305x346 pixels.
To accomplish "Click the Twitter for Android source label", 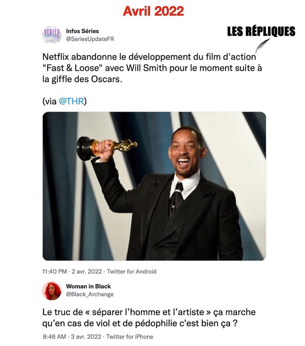I will [x=132, y=271].
